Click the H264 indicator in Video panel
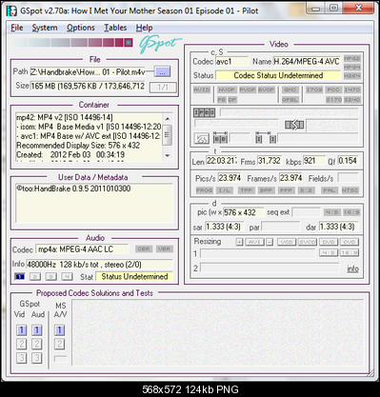The image size is (380, 397). [x=352, y=76]
